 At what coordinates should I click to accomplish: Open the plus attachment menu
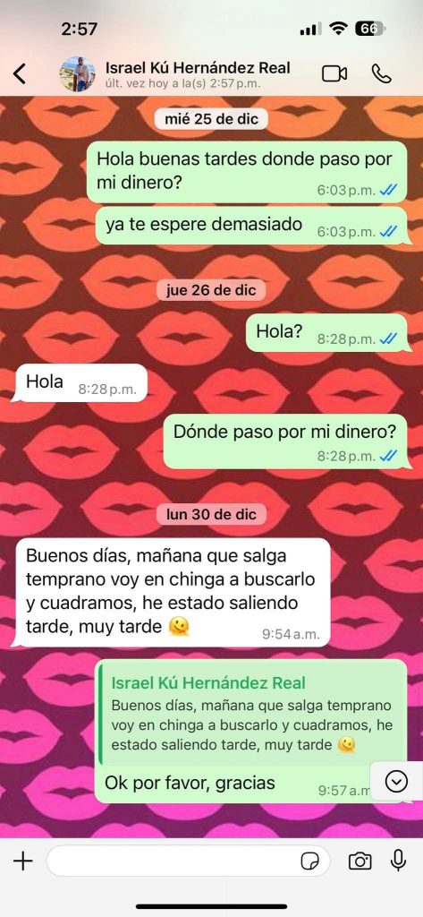[22, 861]
